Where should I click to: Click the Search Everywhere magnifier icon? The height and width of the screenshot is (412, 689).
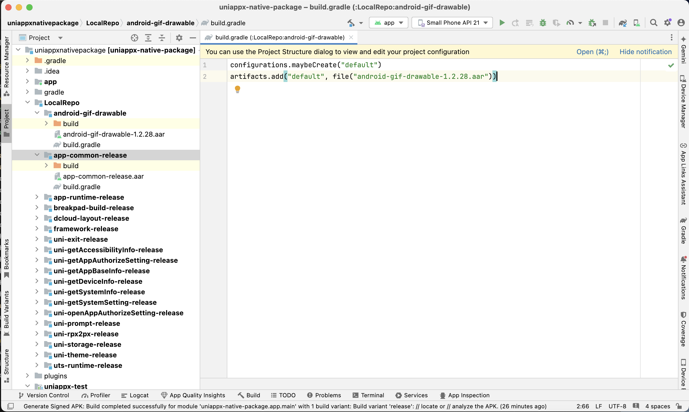coord(654,23)
